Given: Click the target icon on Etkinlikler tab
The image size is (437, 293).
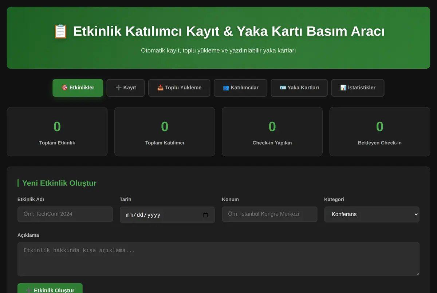Looking at the screenshot, I should coord(64,88).
